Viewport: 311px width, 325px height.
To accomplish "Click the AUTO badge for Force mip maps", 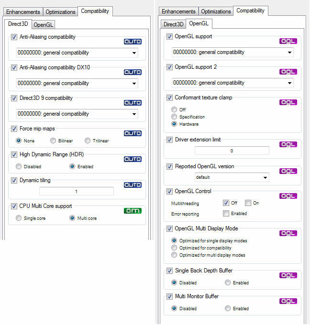I will (x=133, y=133).
